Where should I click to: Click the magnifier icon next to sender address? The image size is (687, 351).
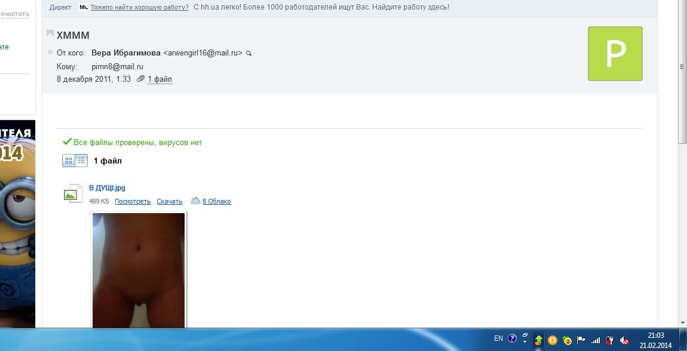click(249, 53)
